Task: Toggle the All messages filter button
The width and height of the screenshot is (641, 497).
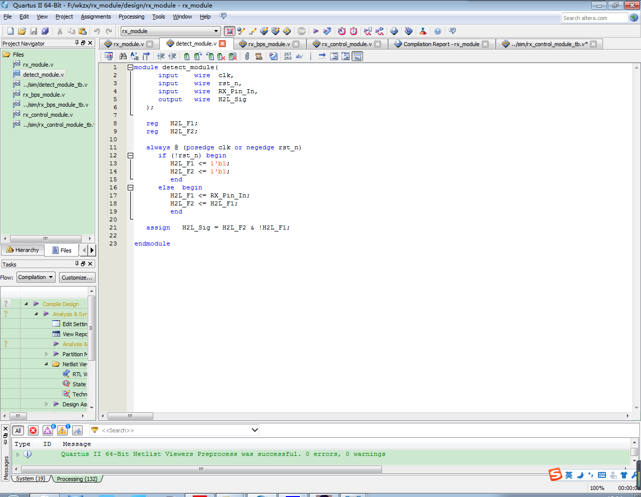Action: [x=18, y=430]
